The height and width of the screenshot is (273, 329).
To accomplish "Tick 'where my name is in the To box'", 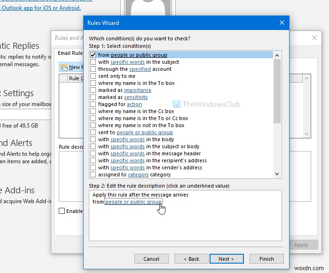I will coord(93,83).
